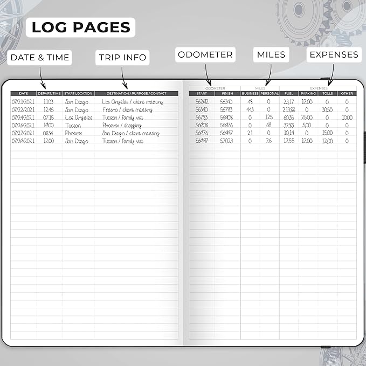Image resolution: width=366 pixels, height=366 pixels.
Task: Click the PERSONAL miles column header
Action: [270, 94]
